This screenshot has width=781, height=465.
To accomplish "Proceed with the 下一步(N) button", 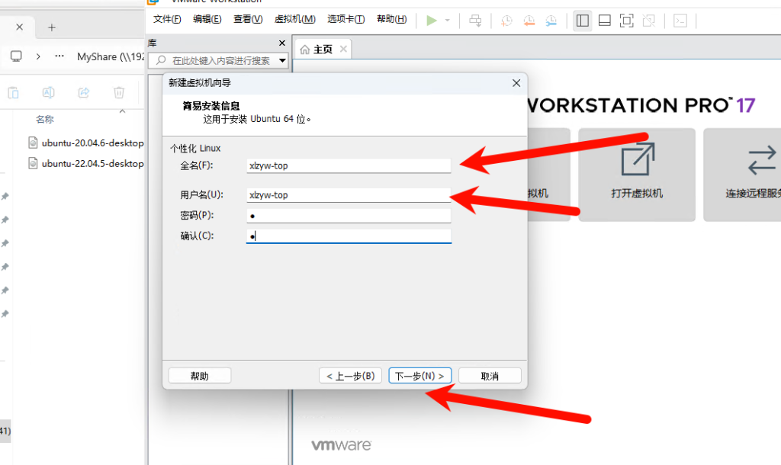I will click(x=420, y=376).
